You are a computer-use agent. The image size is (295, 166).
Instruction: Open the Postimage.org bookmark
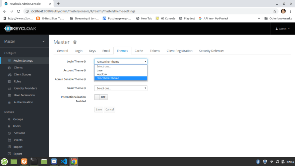(117, 18)
